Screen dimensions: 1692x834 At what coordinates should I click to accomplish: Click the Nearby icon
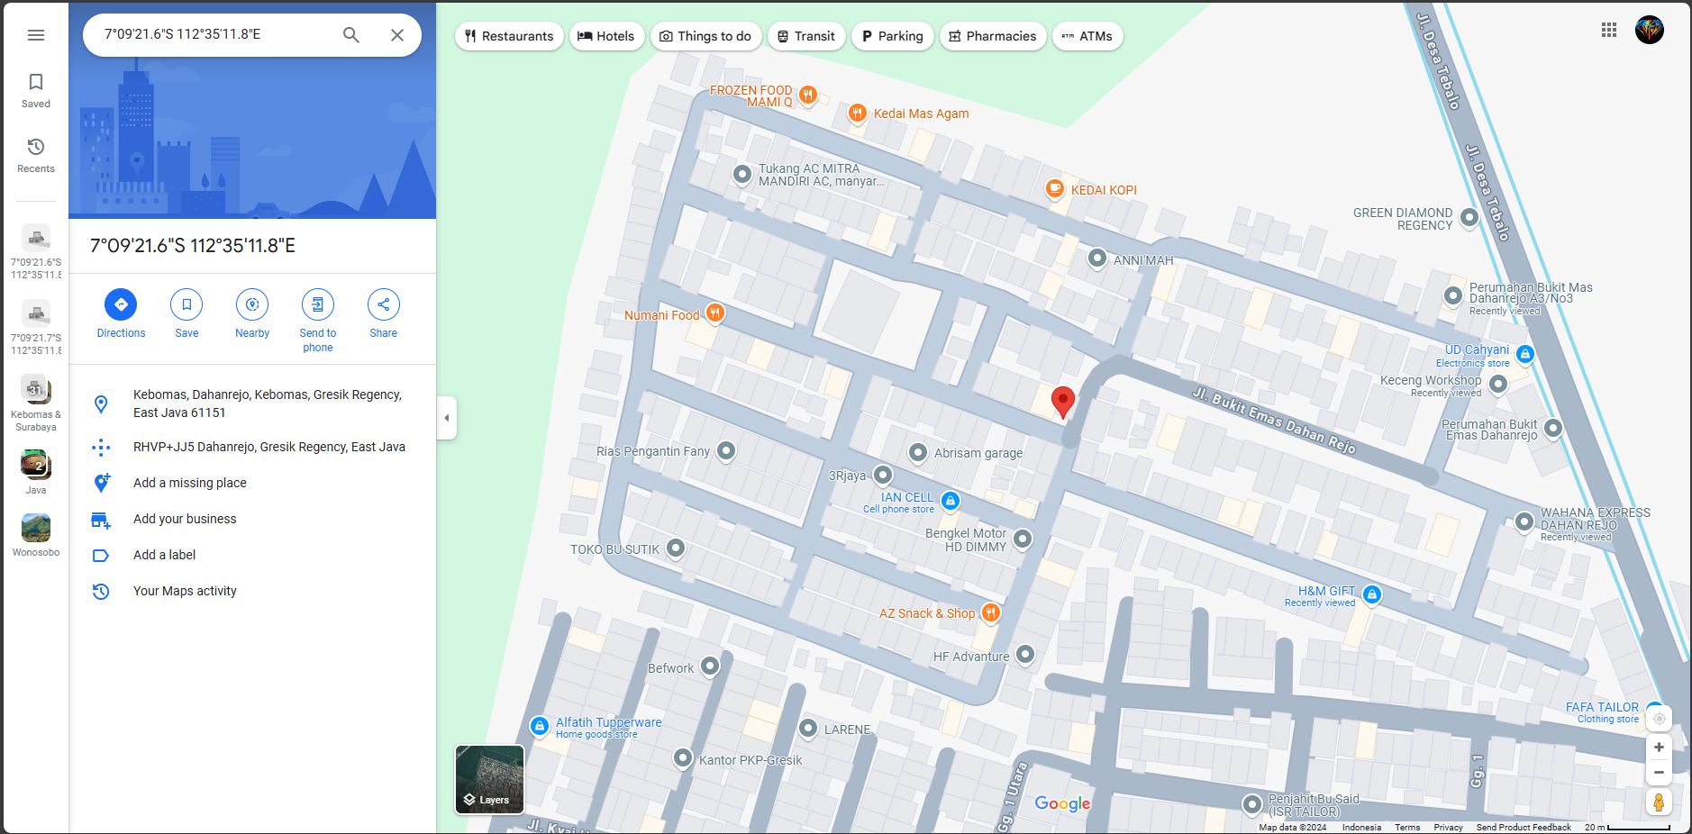[x=252, y=305]
